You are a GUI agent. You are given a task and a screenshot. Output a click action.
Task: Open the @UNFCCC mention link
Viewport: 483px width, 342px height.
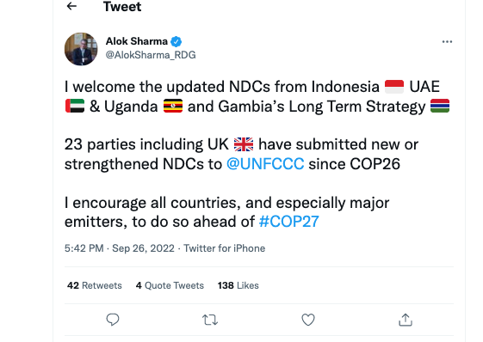265,163
